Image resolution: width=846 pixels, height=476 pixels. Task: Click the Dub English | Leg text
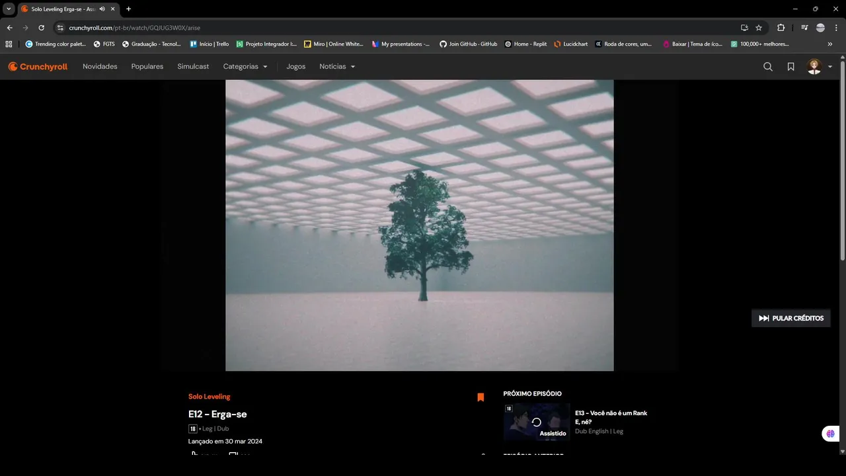(x=599, y=431)
